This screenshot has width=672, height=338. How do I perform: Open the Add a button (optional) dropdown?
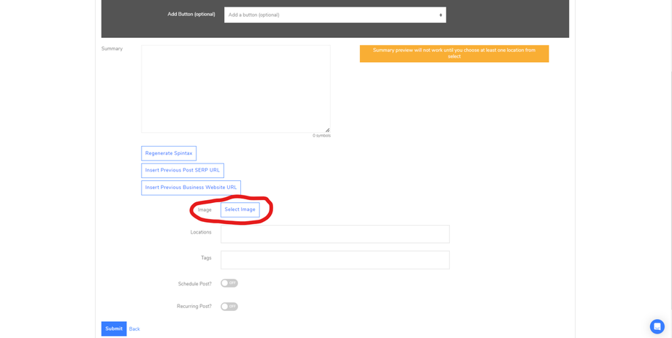(335, 15)
